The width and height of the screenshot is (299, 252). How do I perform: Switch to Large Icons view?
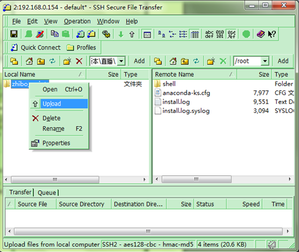click(x=161, y=34)
